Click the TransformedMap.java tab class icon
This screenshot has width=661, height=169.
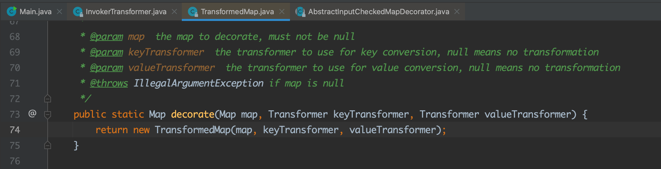tap(193, 12)
